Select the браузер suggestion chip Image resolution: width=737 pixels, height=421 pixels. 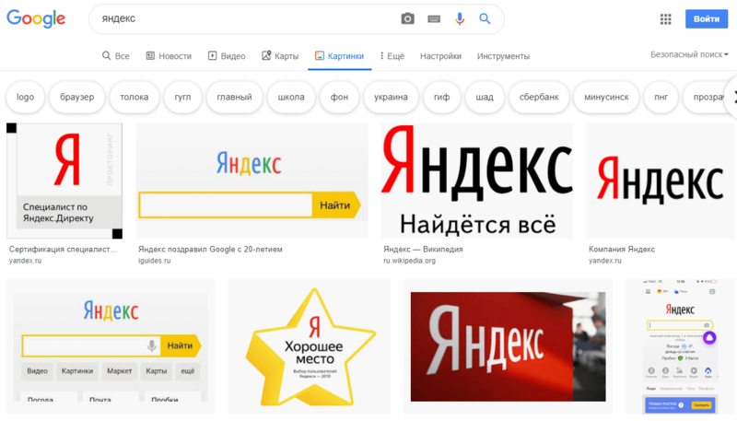[77, 97]
